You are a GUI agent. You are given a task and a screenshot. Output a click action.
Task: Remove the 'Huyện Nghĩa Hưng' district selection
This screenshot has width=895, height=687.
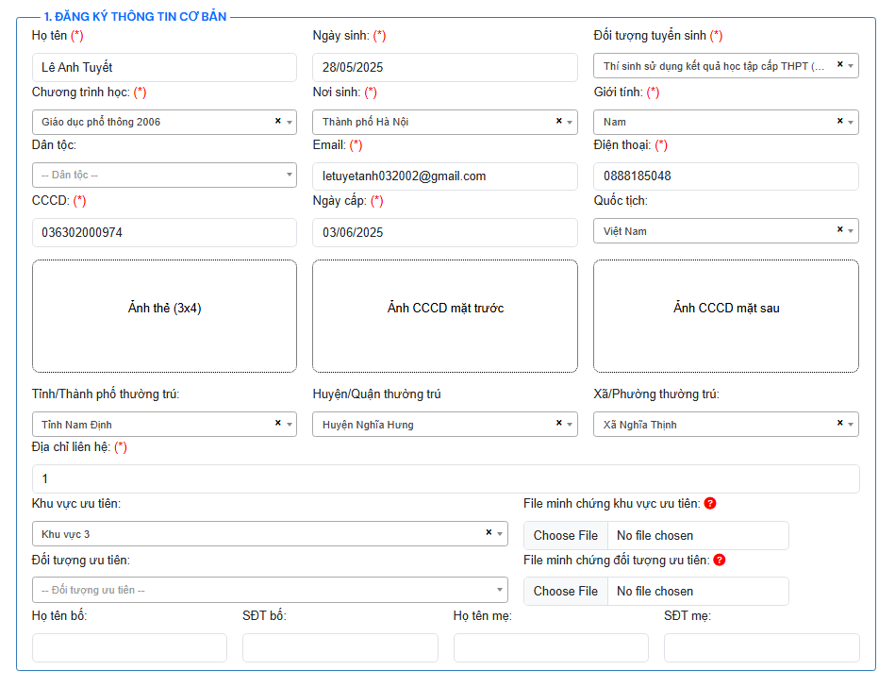point(558,423)
